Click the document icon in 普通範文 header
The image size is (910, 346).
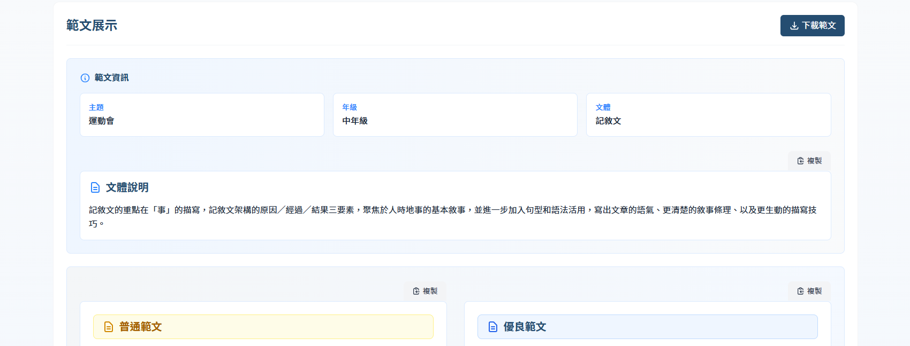(109, 327)
